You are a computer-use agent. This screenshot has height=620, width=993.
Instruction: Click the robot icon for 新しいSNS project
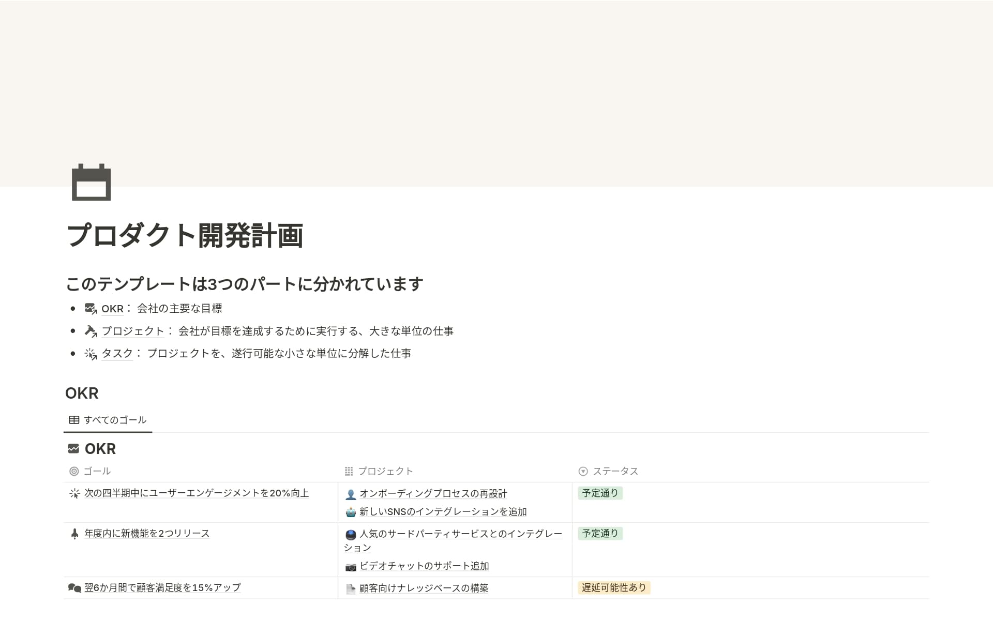[x=351, y=512]
